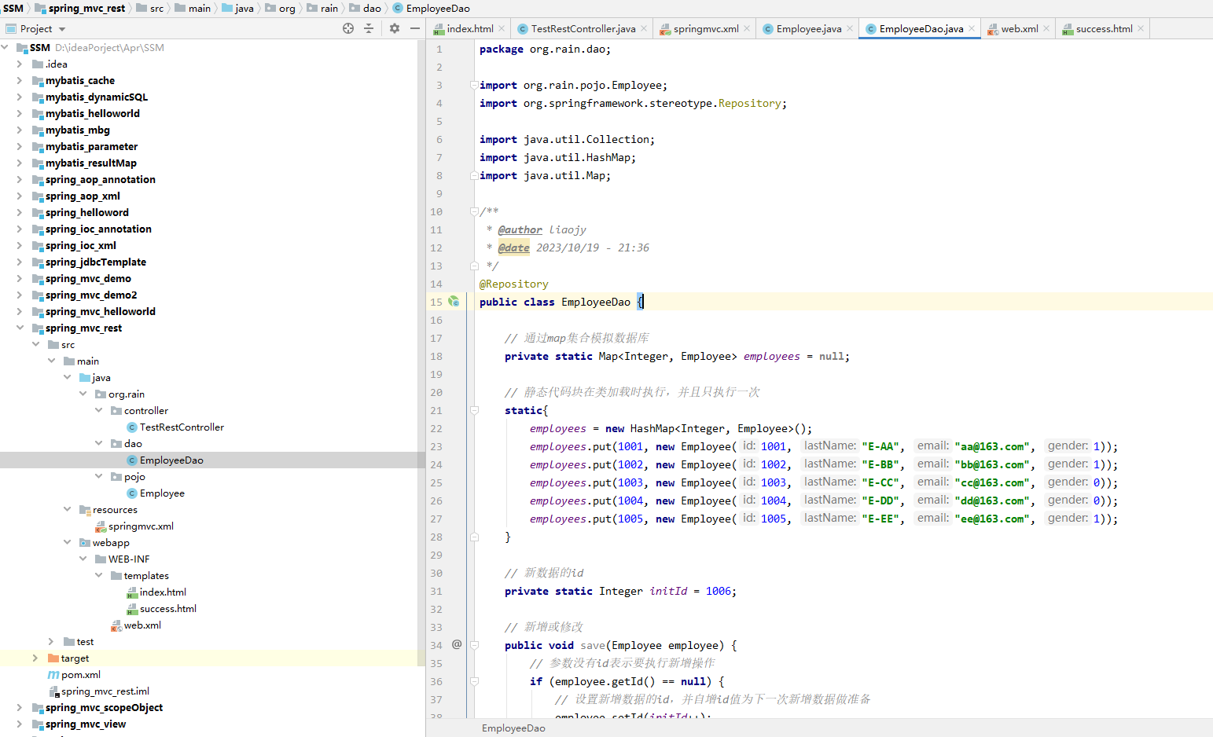Collapse the templates folder
This screenshot has height=737, width=1213.
[x=98, y=575]
